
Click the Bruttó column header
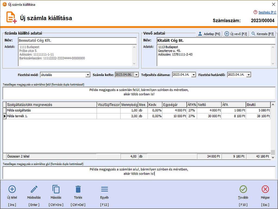258,104
